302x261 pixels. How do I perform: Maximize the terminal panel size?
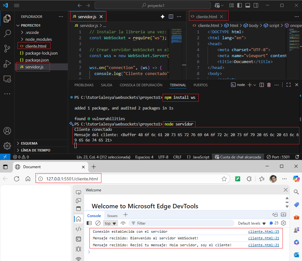pyautogui.click(x=288, y=85)
